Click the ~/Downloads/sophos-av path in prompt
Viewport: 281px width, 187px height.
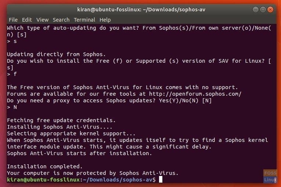click(x=118, y=180)
